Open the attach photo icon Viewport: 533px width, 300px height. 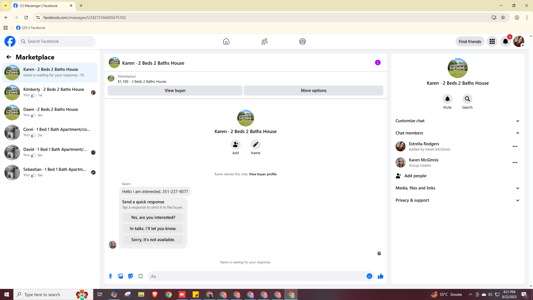click(120, 276)
